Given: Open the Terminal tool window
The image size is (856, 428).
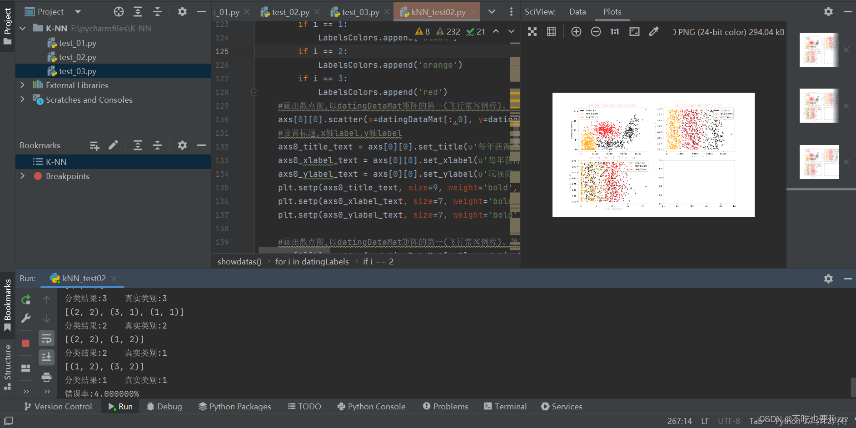Looking at the screenshot, I should click(505, 406).
